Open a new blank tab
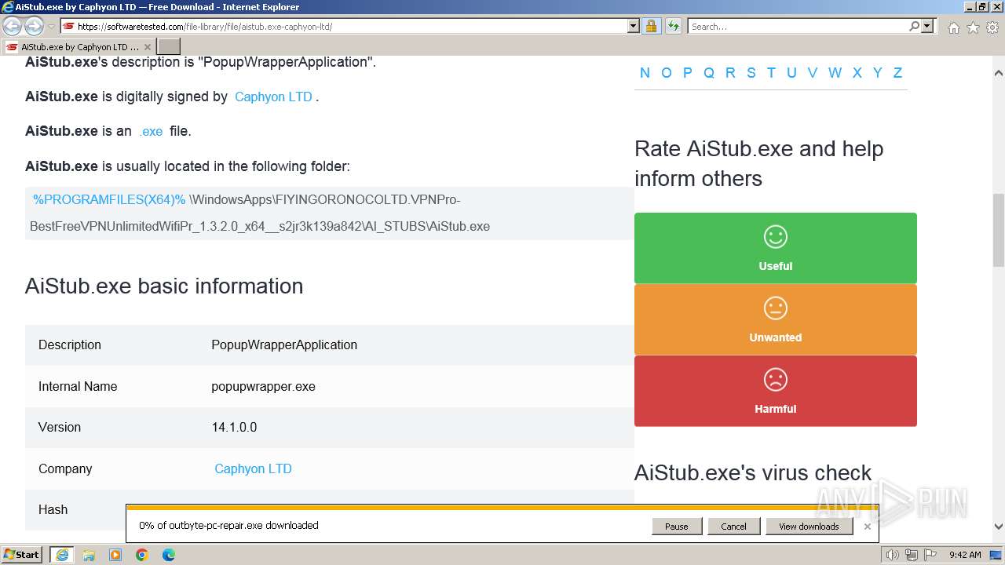Viewport: 1005px width, 565px height. 169,47
